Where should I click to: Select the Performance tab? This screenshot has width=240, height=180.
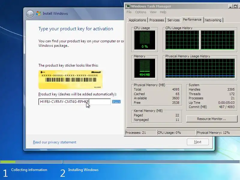(192, 19)
